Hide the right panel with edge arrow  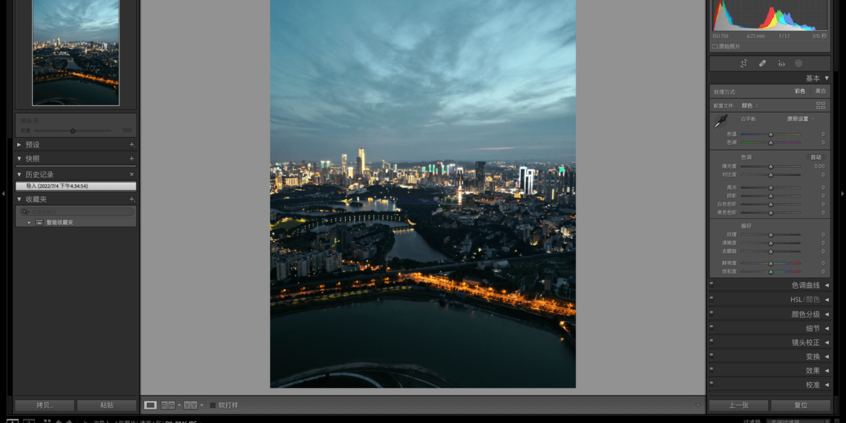tap(842, 193)
